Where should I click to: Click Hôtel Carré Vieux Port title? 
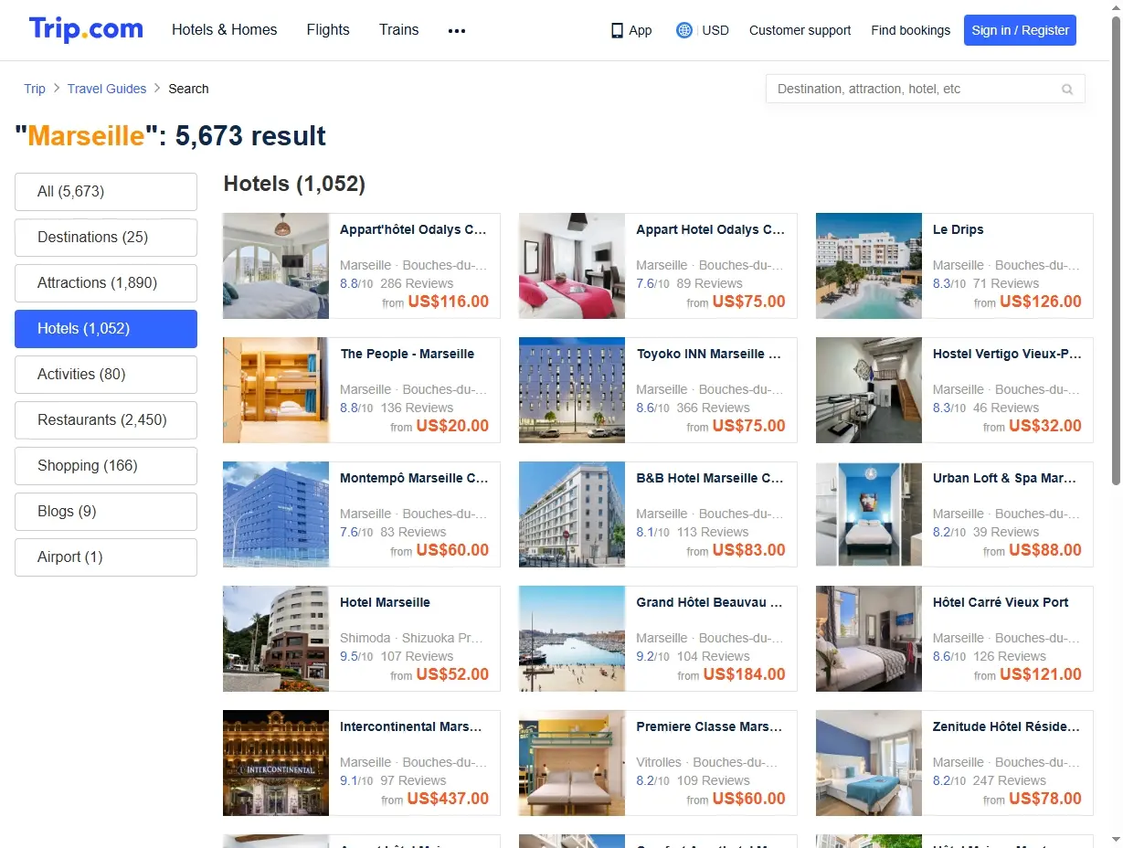pyautogui.click(x=1001, y=603)
